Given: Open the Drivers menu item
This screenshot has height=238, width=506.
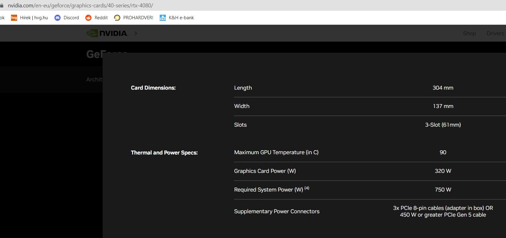Looking at the screenshot, I should 495,33.
